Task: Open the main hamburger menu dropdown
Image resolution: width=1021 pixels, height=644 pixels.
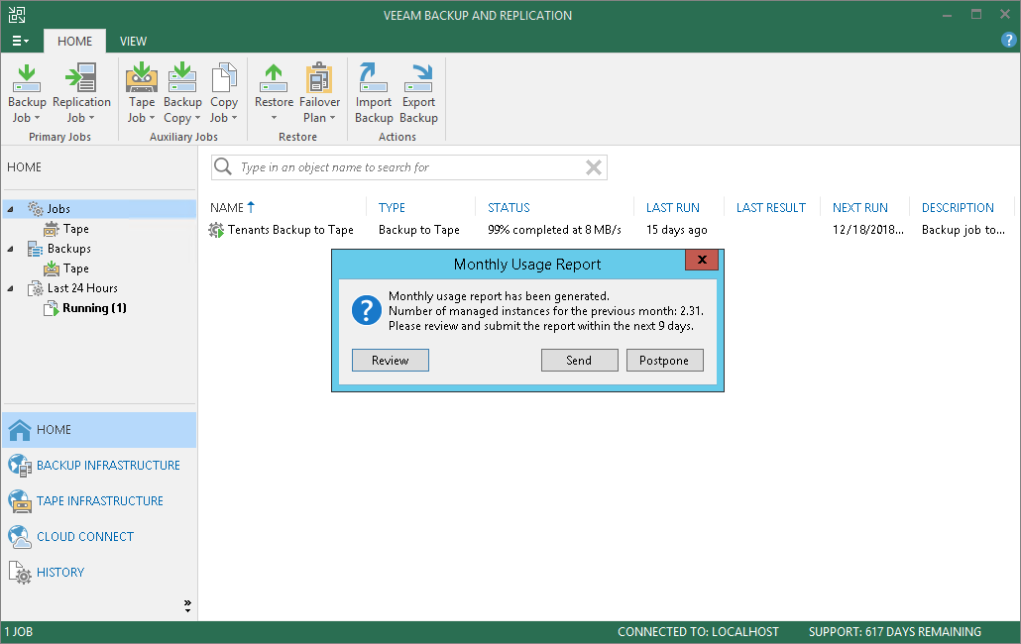Action: [x=20, y=41]
